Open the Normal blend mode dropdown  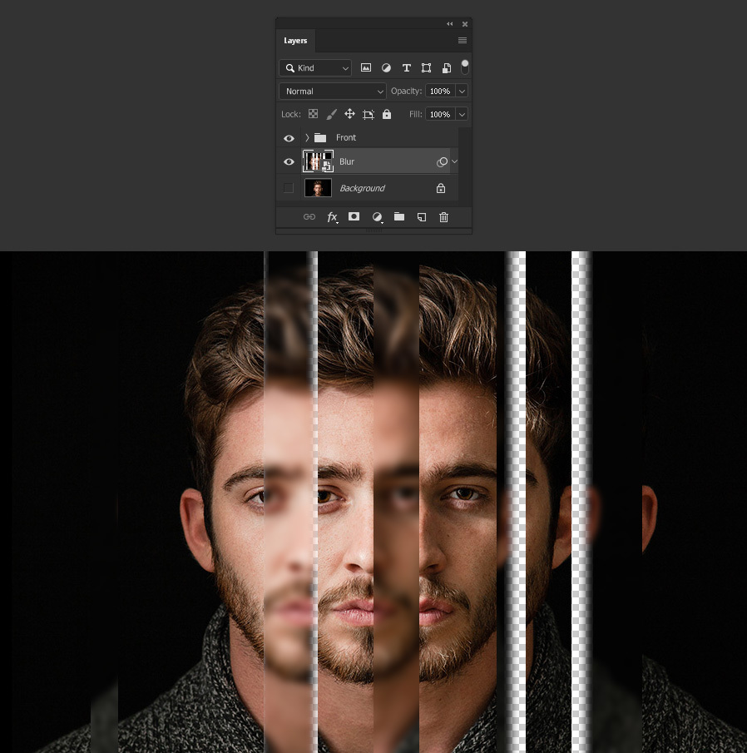tap(332, 91)
